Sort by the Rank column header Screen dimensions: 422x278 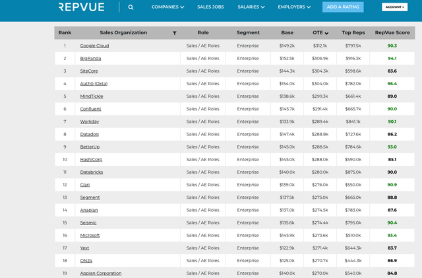pos(65,32)
